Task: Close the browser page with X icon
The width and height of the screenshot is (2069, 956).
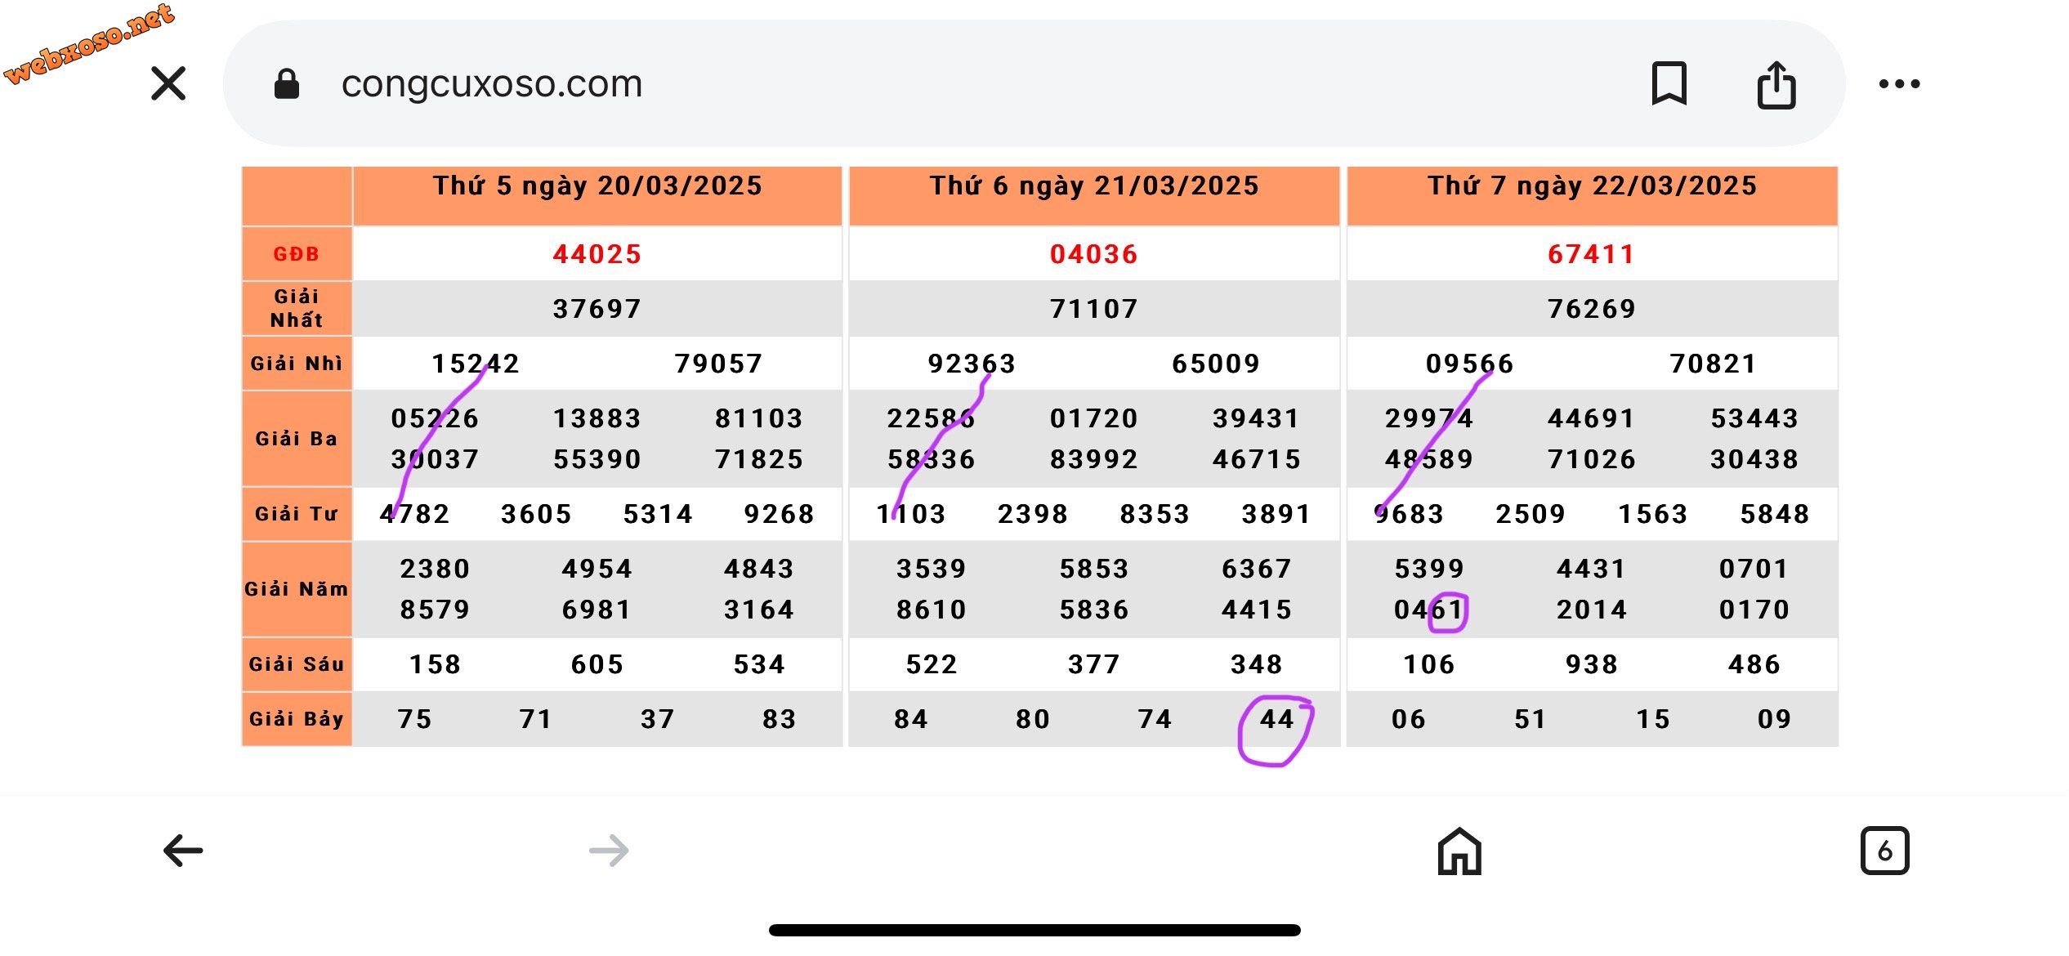Action: (x=168, y=83)
